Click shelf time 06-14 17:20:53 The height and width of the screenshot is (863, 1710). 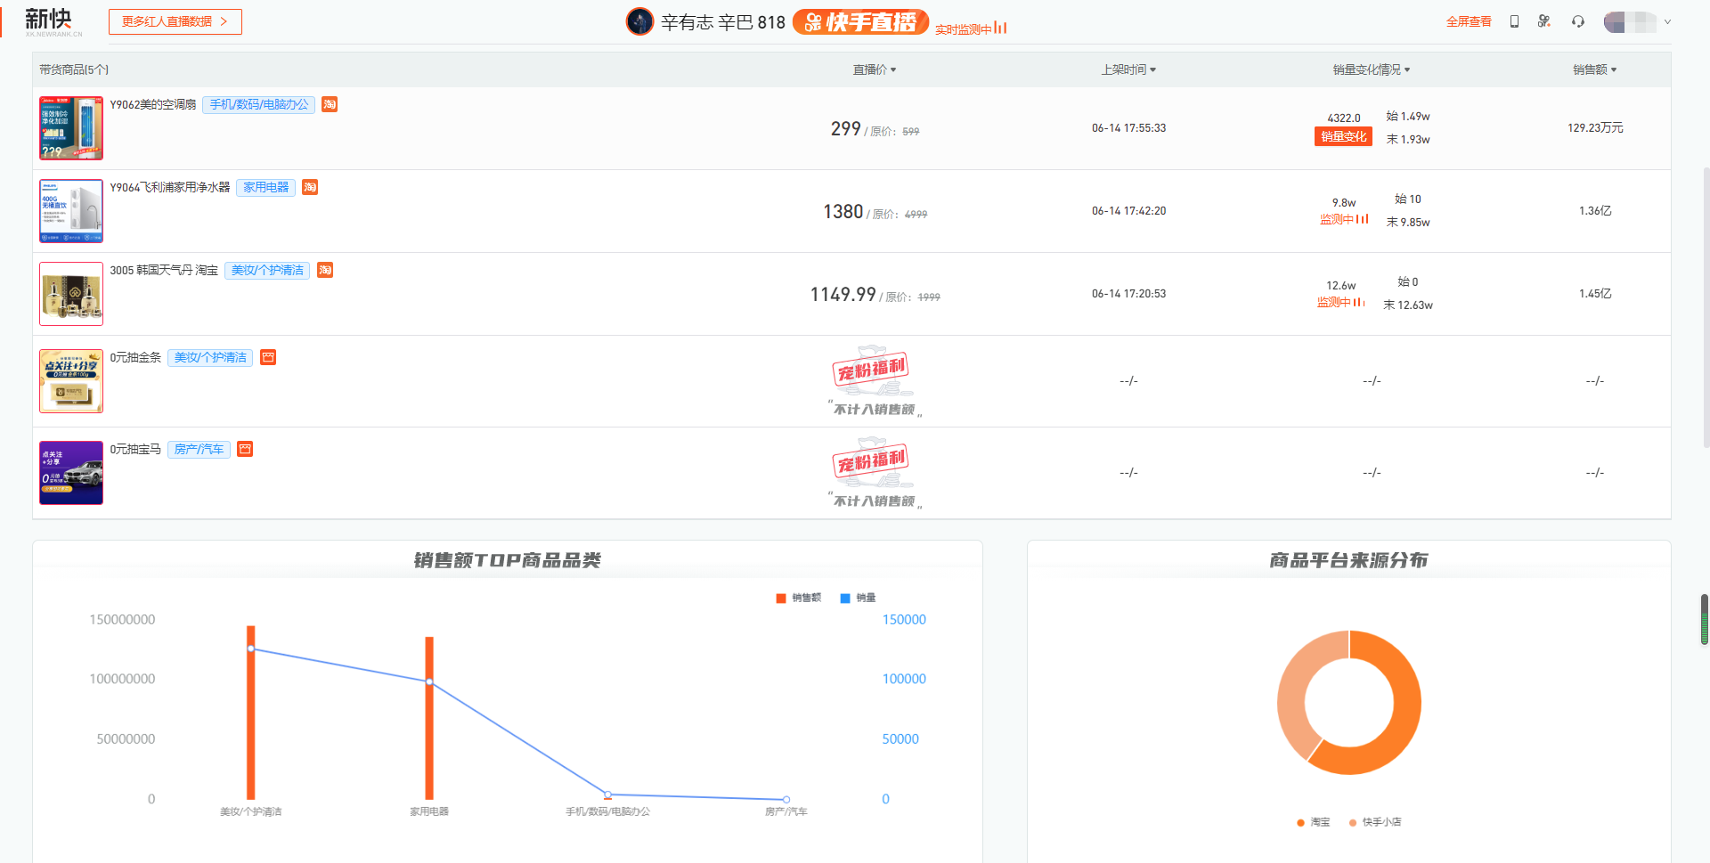click(x=1128, y=294)
